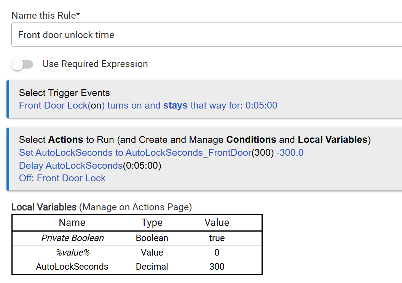Open the Front Door Lock trigger event line
The image size is (402, 283).
pyautogui.click(x=148, y=106)
